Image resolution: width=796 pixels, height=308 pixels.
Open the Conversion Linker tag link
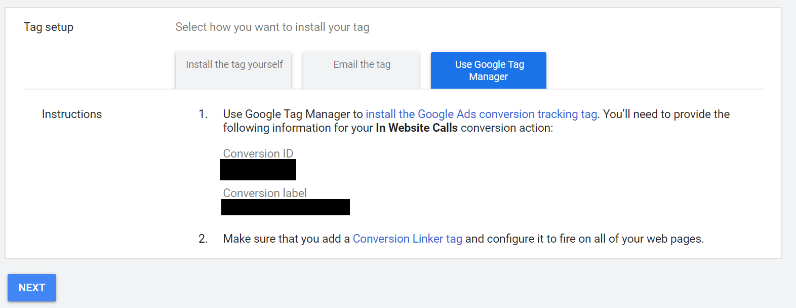click(x=407, y=239)
